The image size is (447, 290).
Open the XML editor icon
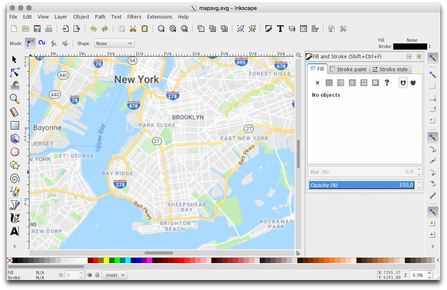click(x=304, y=29)
